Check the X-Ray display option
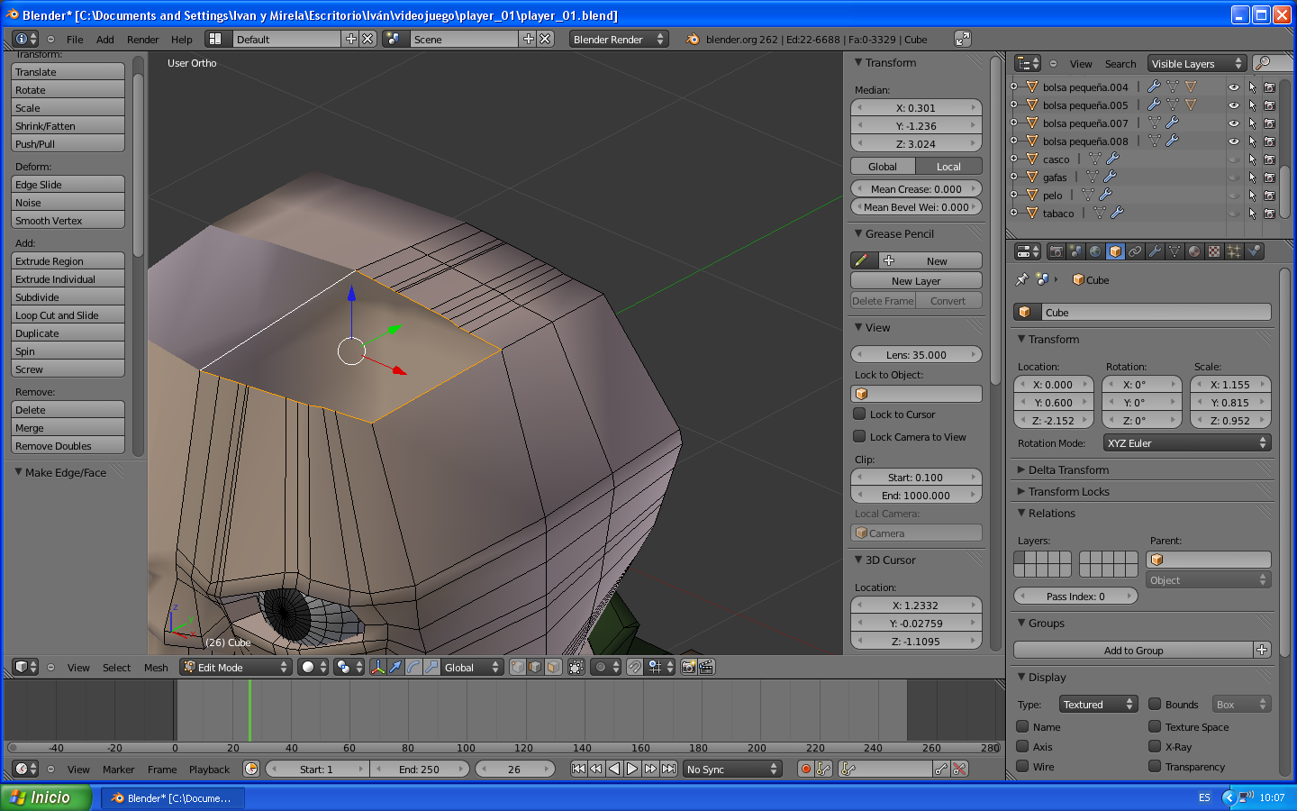 click(x=1155, y=747)
